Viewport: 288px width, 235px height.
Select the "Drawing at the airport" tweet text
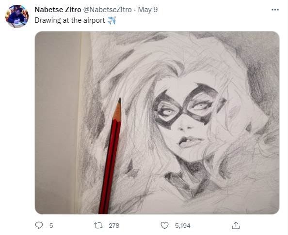(70, 20)
